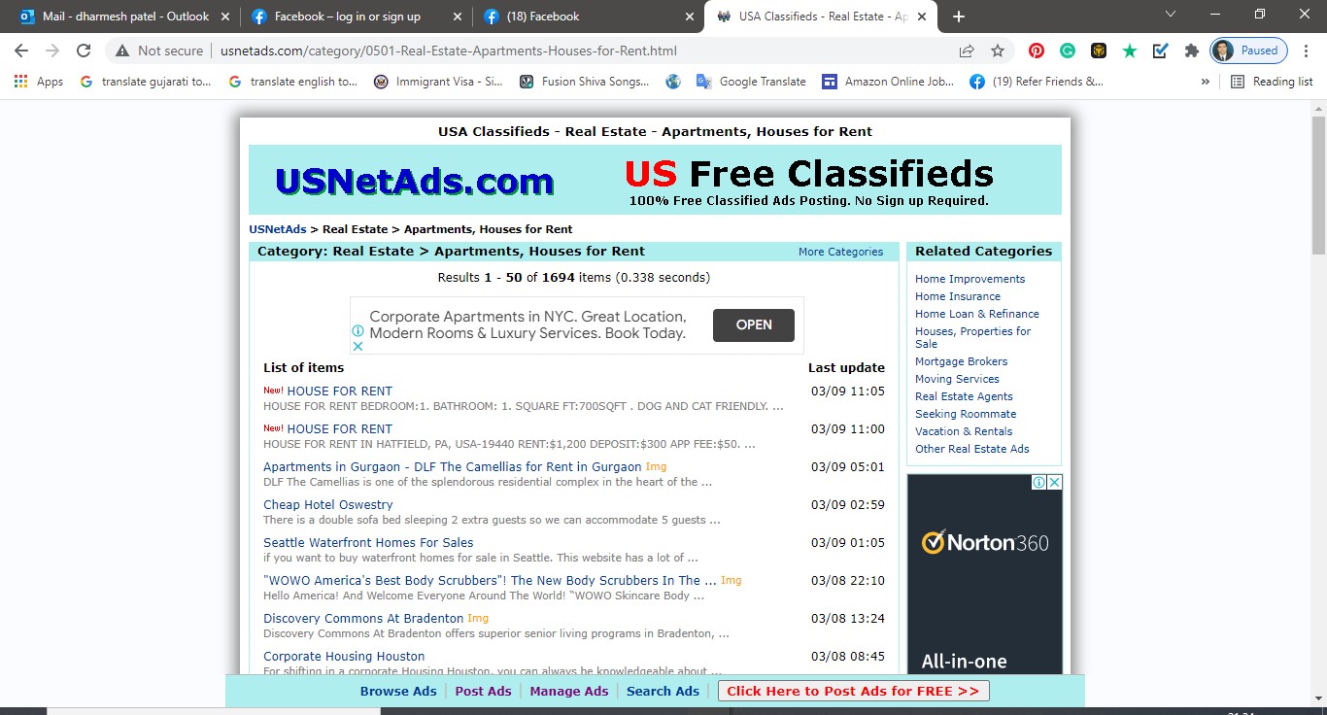
Task: Open Moving Services category
Action: coord(957,379)
